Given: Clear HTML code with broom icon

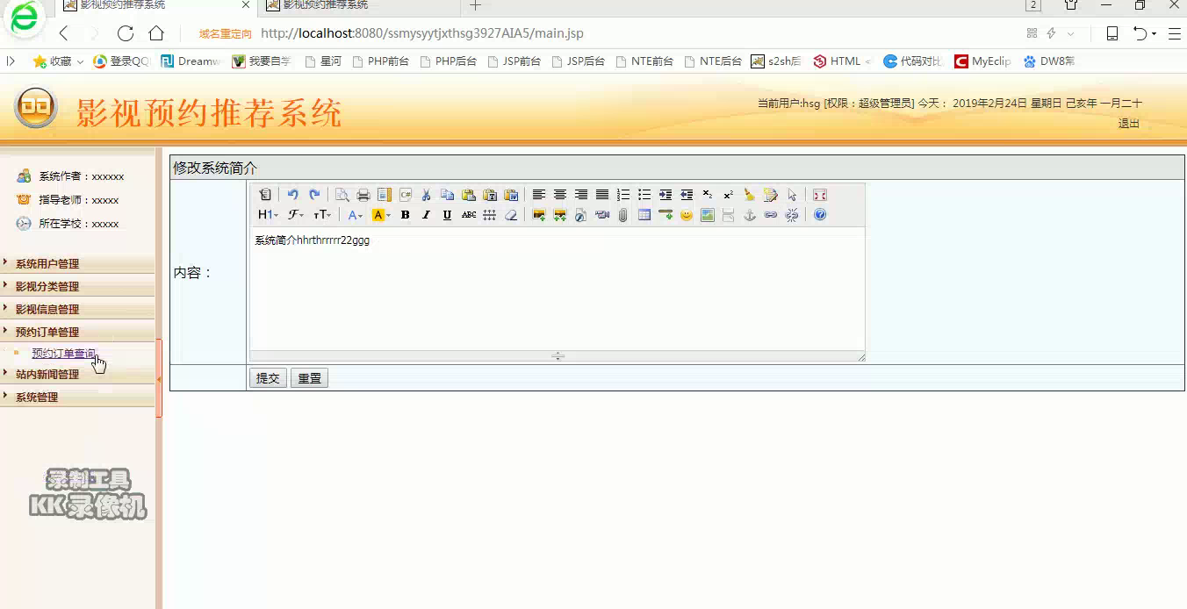Looking at the screenshot, I should 749,195.
